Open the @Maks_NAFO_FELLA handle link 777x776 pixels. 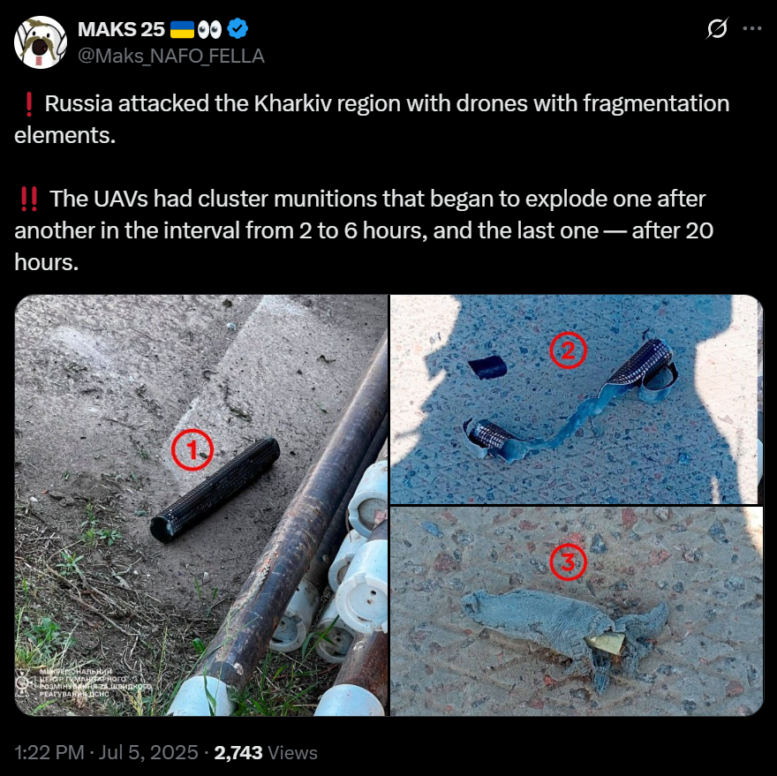tap(171, 56)
